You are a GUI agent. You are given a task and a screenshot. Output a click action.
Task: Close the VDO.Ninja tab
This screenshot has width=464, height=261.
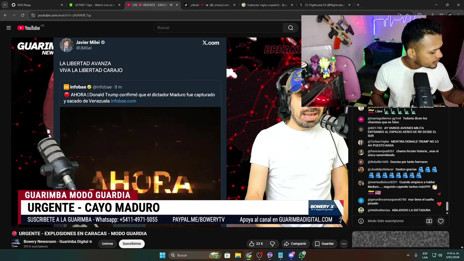coord(62,5)
